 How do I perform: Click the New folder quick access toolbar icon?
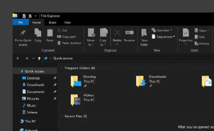coord(30,16)
